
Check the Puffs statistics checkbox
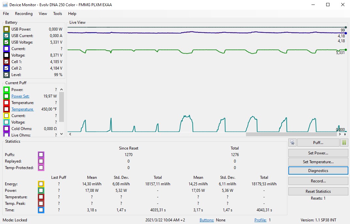click(41, 155)
